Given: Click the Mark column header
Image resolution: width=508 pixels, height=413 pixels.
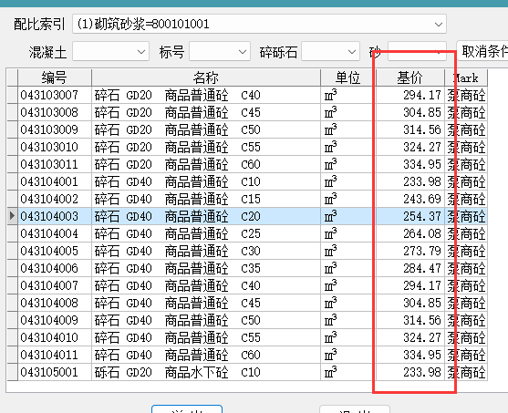Looking at the screenshot, I should pyautogui.click(x=466, y=77).
